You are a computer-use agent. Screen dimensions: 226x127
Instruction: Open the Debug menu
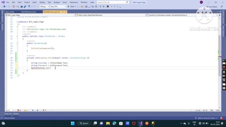42,2
